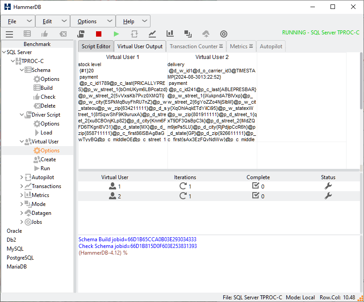Expand the Jobs tree node
Screen dimensions: 364x302
(x=21, y=222)
